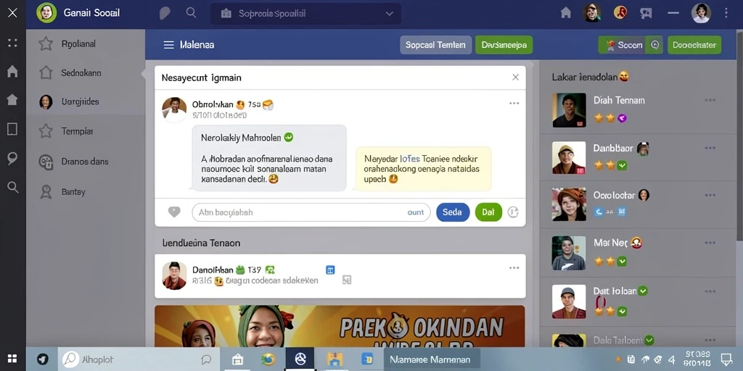This screenshot has height=371, width=743.
Task: Click Obmolvkan's profile picture
Action: pyautogui.click(x=174, y=109)
